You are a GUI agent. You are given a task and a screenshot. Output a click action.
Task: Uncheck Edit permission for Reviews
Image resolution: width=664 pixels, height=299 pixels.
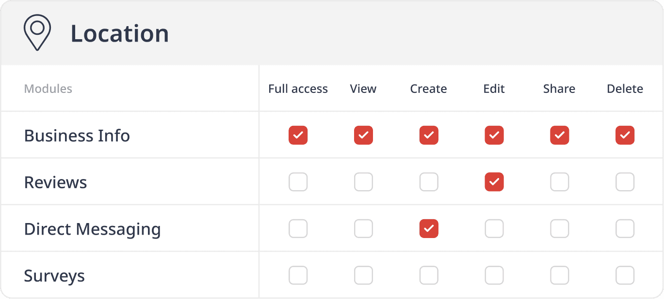[x=494, y=182]
